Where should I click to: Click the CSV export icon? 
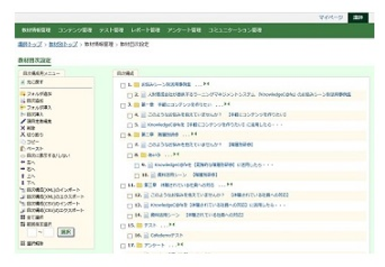tap(23, 210)
